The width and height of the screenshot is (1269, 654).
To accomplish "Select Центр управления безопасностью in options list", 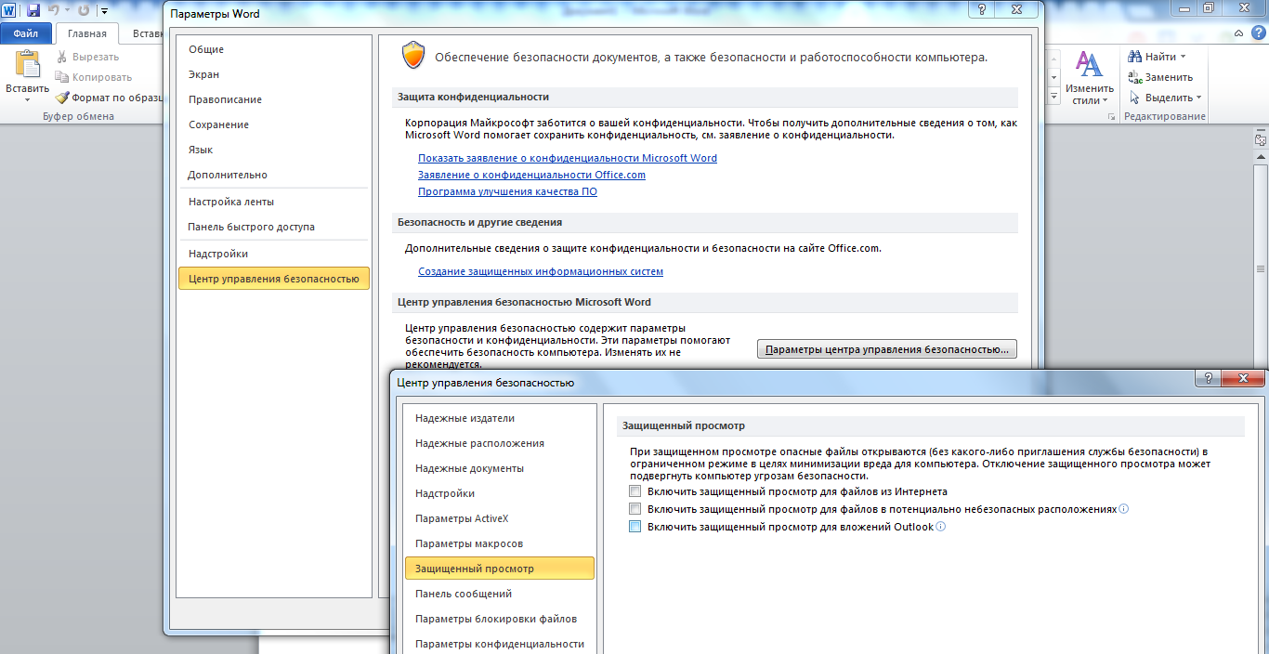I will [x=274, y=279].
